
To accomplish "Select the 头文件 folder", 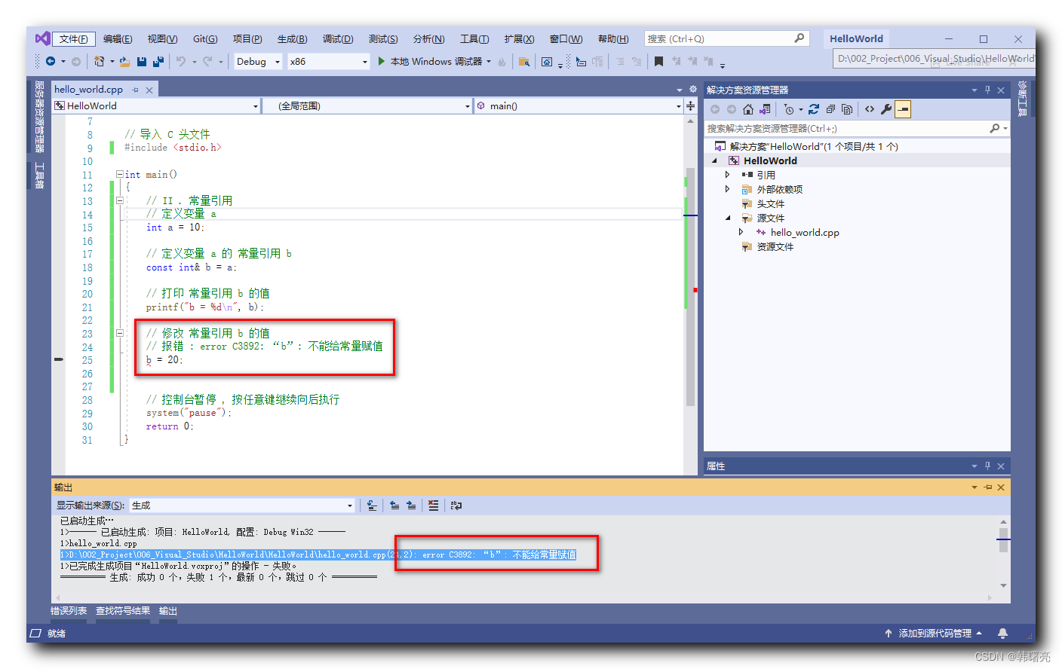I will click(771, 204).
